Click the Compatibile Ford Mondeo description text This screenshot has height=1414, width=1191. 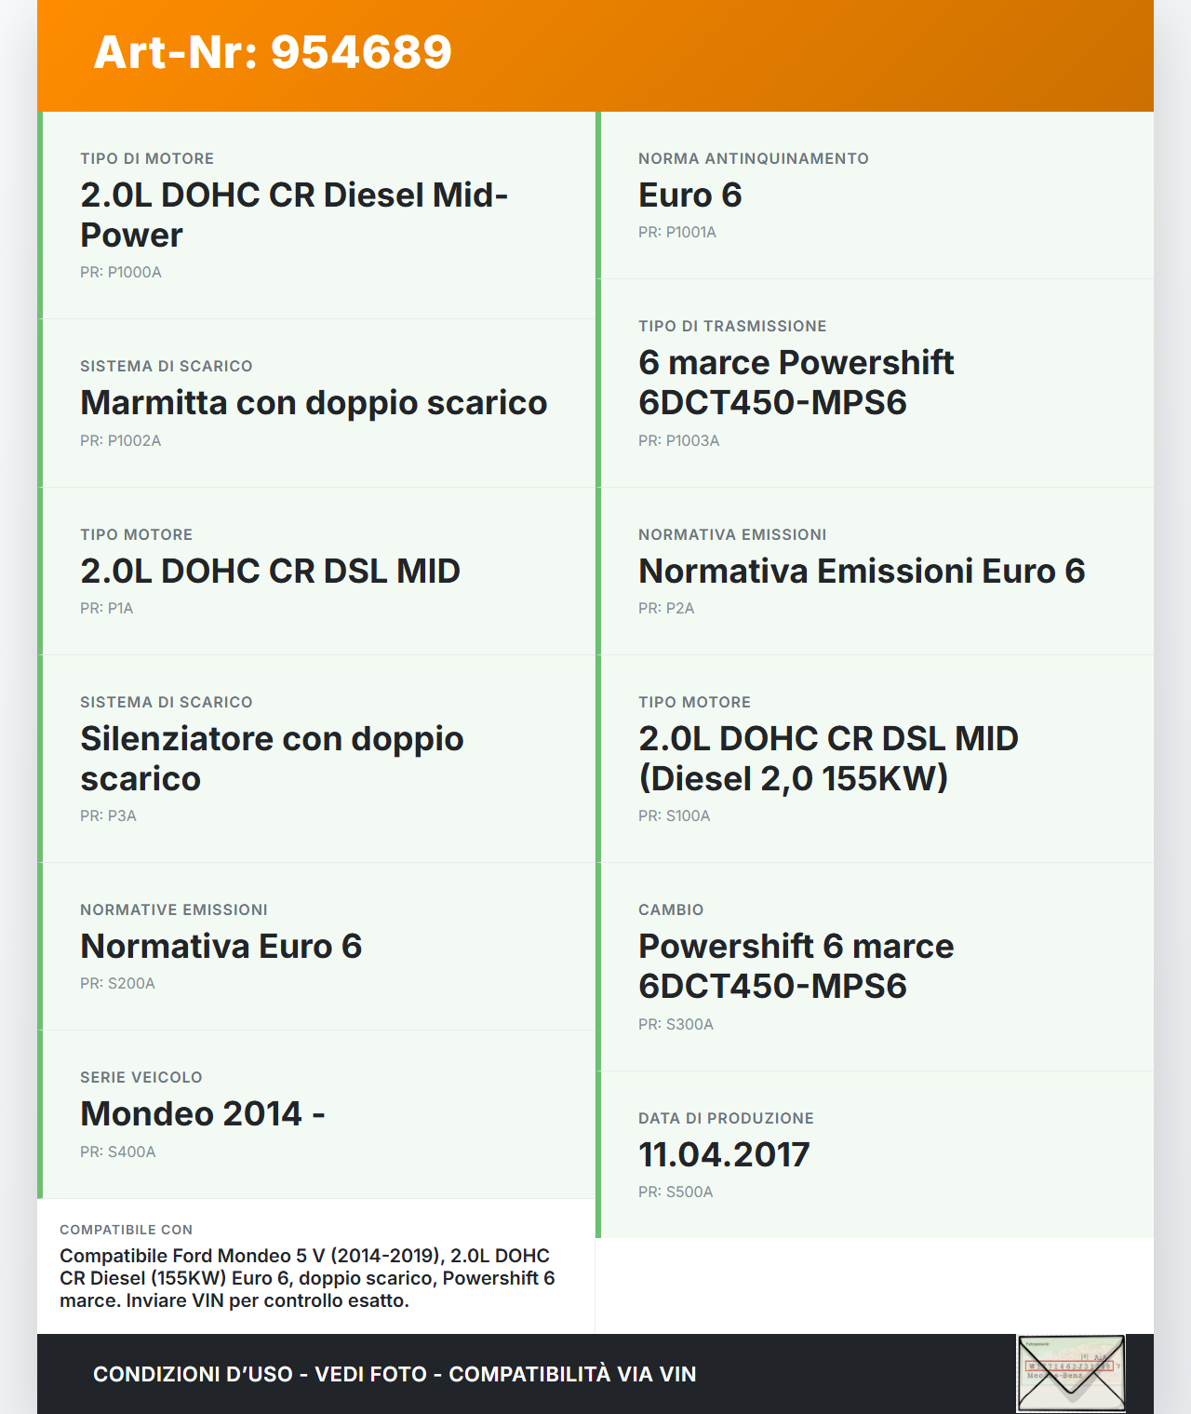tap(307, 1278)
